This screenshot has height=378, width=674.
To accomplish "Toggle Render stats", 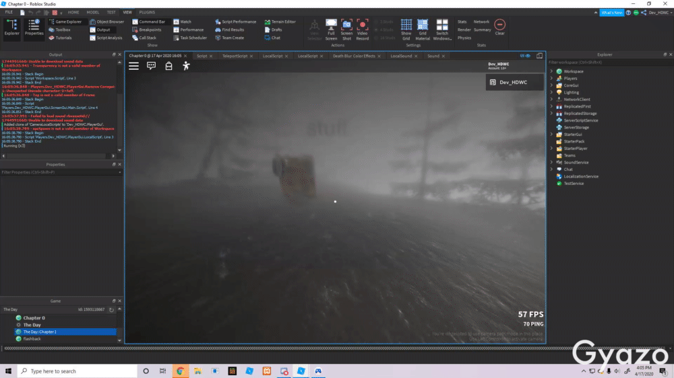I will (x=464, y=30).
